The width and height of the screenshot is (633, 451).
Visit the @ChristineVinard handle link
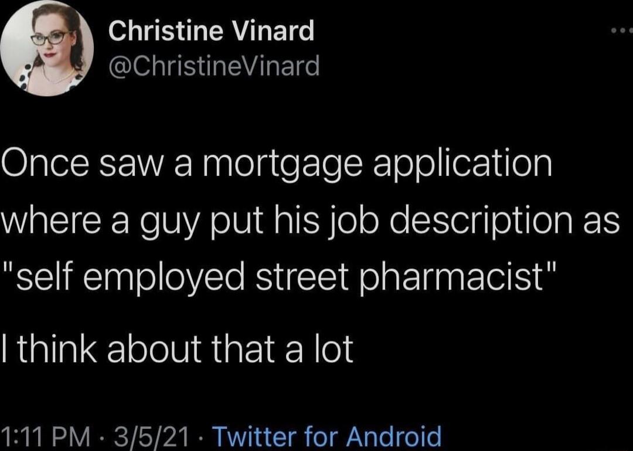coord(213,66)
